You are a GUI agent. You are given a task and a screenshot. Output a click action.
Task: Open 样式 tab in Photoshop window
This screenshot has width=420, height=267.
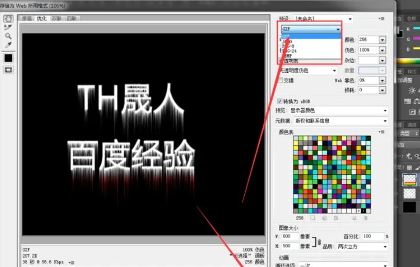coord(412,72)
